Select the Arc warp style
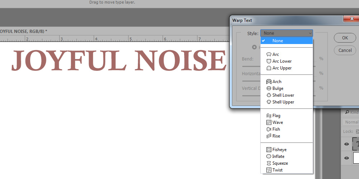Viewport: 359px width, 179px height. click(x=286, y=54)
